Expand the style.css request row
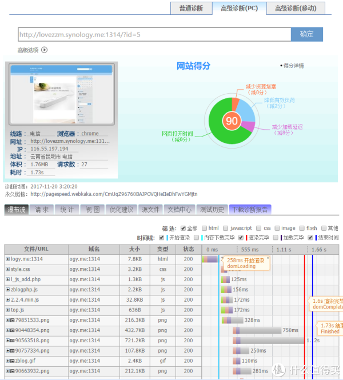 pos(7,269)
